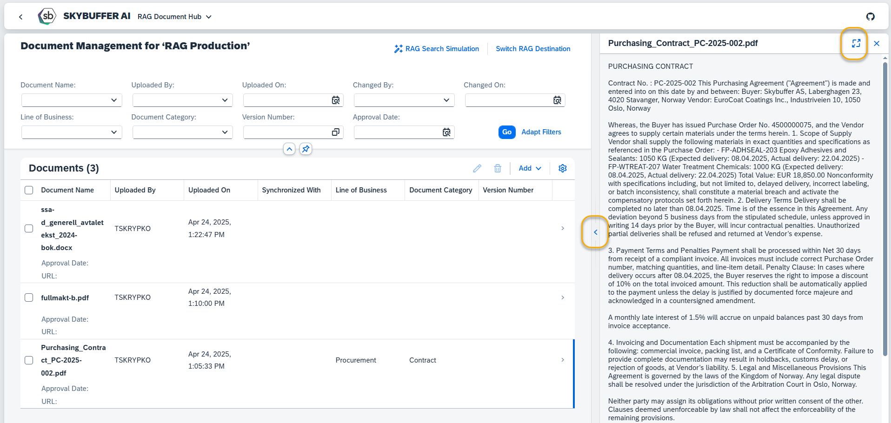This screenshot has width=891, height=423.
Task: Click the Procurement cell
Action: pyautogui.click(x=356, y=360)
